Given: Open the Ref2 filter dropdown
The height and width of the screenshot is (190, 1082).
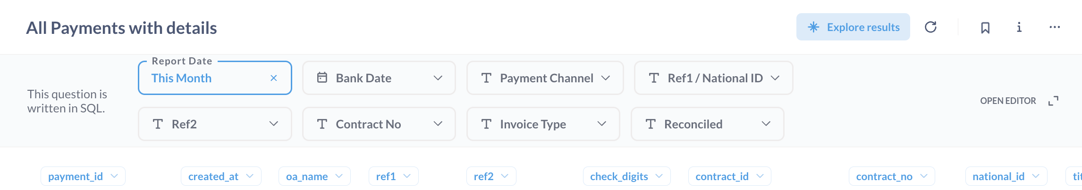Looking at the screenshot, I should click(x=215, y=124).
